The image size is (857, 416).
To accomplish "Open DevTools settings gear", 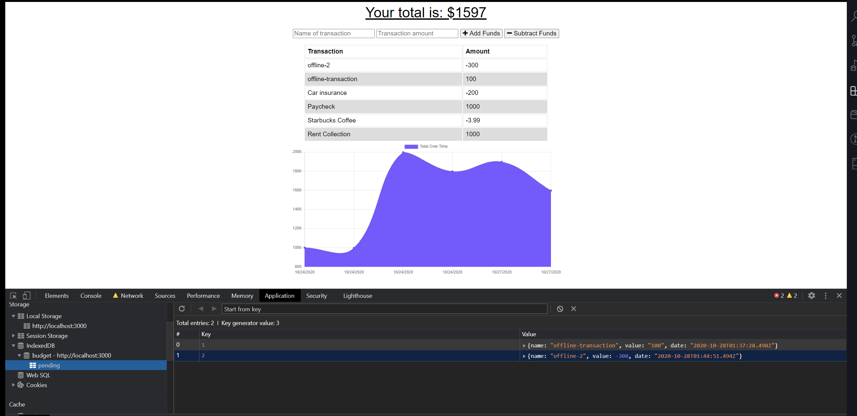I will pyautogui.click(x=811, y=296).
